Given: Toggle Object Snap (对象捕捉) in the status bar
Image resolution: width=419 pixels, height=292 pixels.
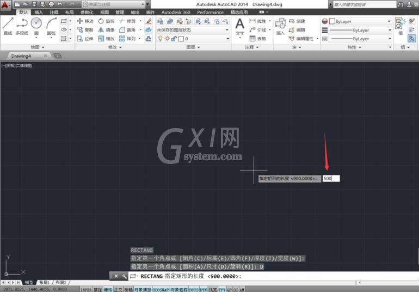Looking at the screenshot, I should coord(143,290).
